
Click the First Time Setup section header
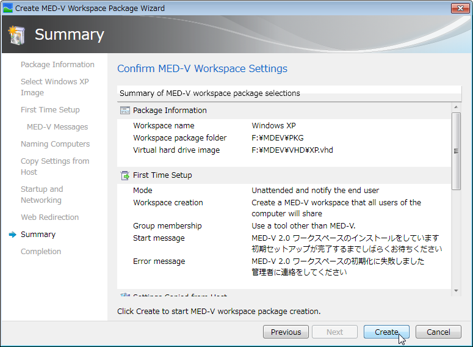pyautogui.click(x=284, y=175)
